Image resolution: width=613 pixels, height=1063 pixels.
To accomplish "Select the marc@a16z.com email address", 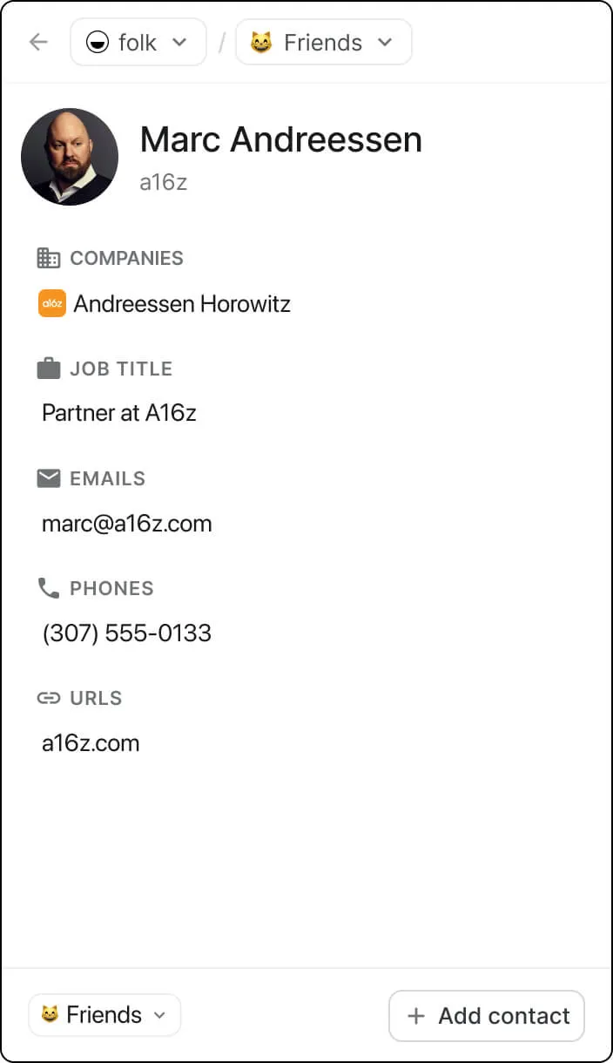I will [x=127, y=524].
